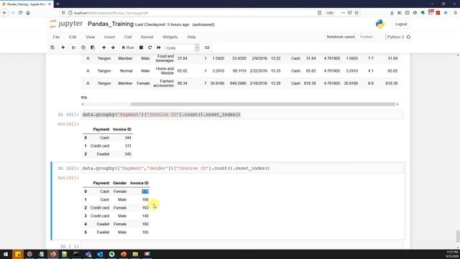Go back with browser back arrow
460x259 pixels.
(x=5, y=13)
